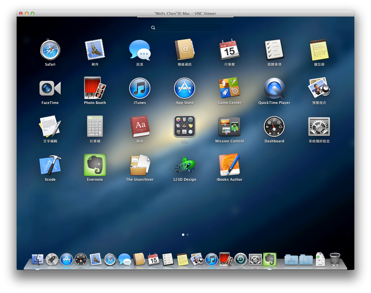Launch 文字編輯 (TextEdit) from Launchpad
Screen dimensions: 371x293
[50, 126]
